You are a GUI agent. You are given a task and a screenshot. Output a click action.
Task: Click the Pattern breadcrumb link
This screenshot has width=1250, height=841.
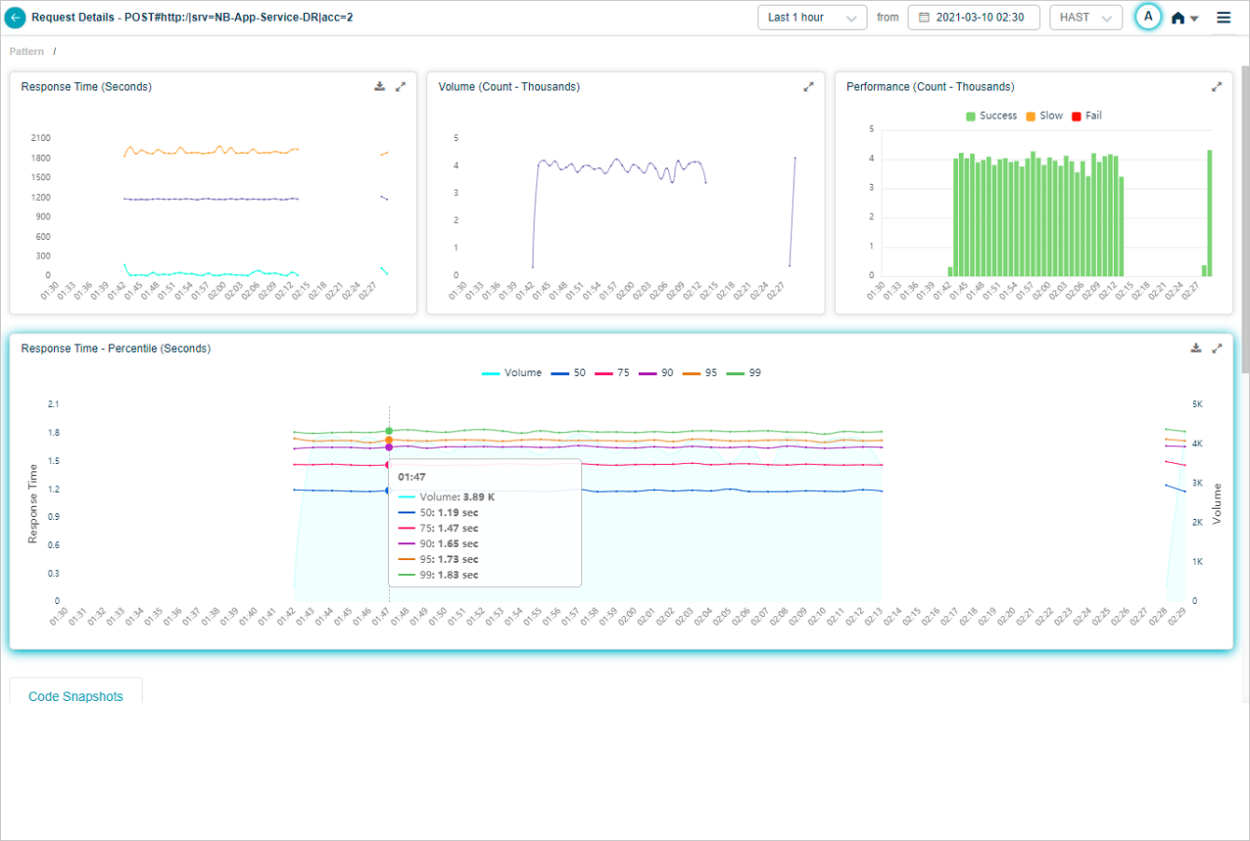pyautogui.click(x=27, y=51)
